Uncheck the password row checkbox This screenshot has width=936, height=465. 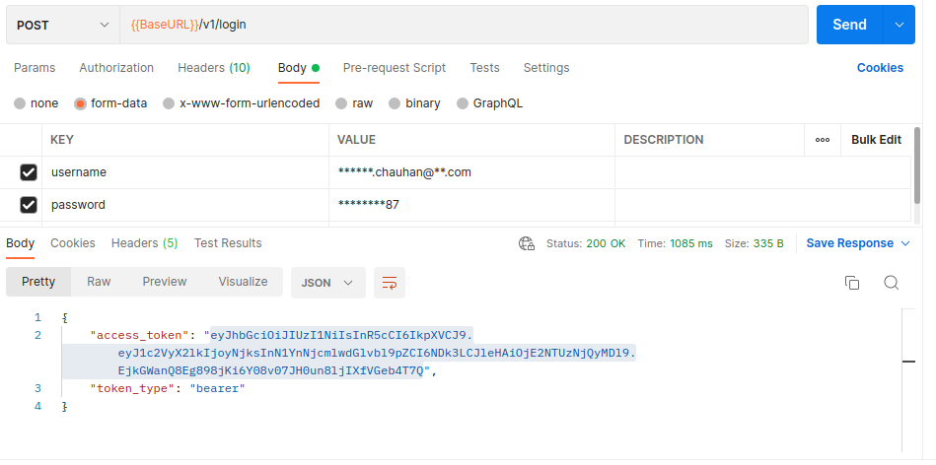[x=29, y=205]
